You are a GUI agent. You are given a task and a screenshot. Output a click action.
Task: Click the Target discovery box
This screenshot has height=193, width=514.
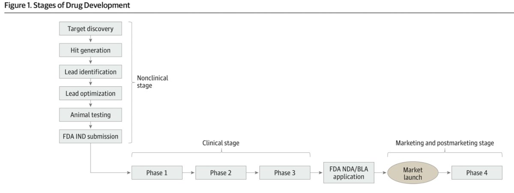click(x=90, y=29)
